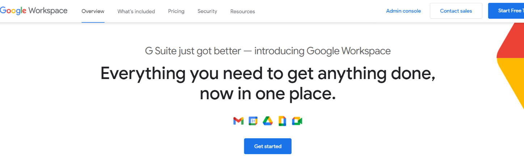This screenshot has height=166, width=524.
Task: Select the Google Calendar icon
Action: 253,121
